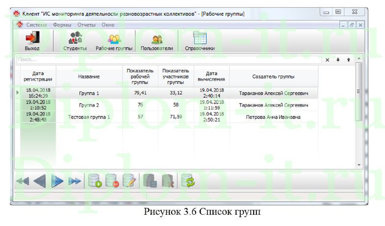Add a new database record
Viewport: 385px width, 226px height.
[95, 180]
